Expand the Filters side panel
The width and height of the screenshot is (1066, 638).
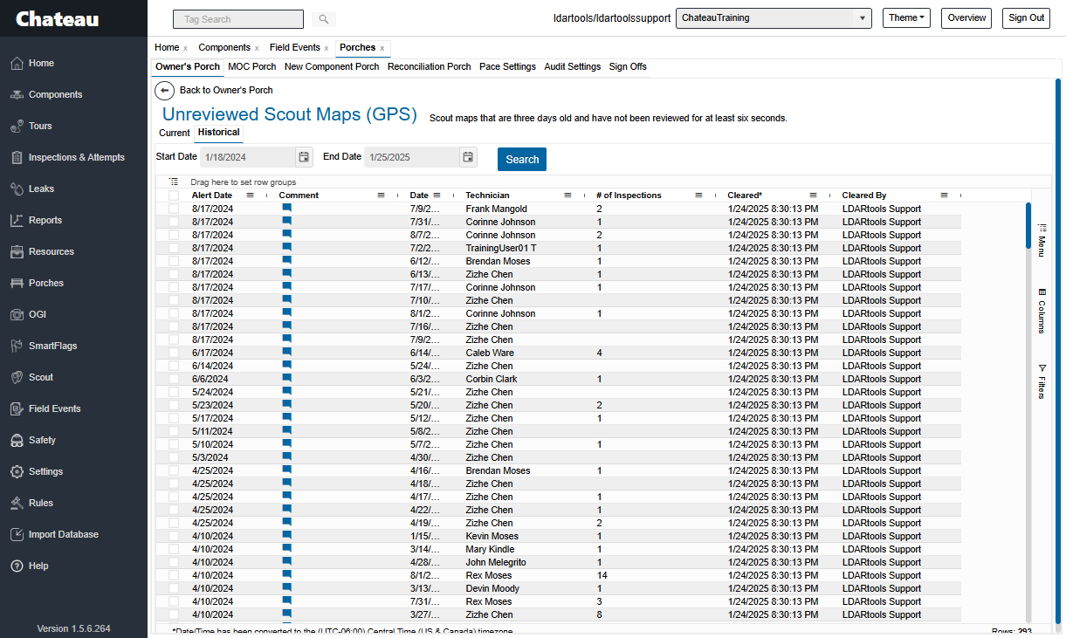tap(1042, 381)
